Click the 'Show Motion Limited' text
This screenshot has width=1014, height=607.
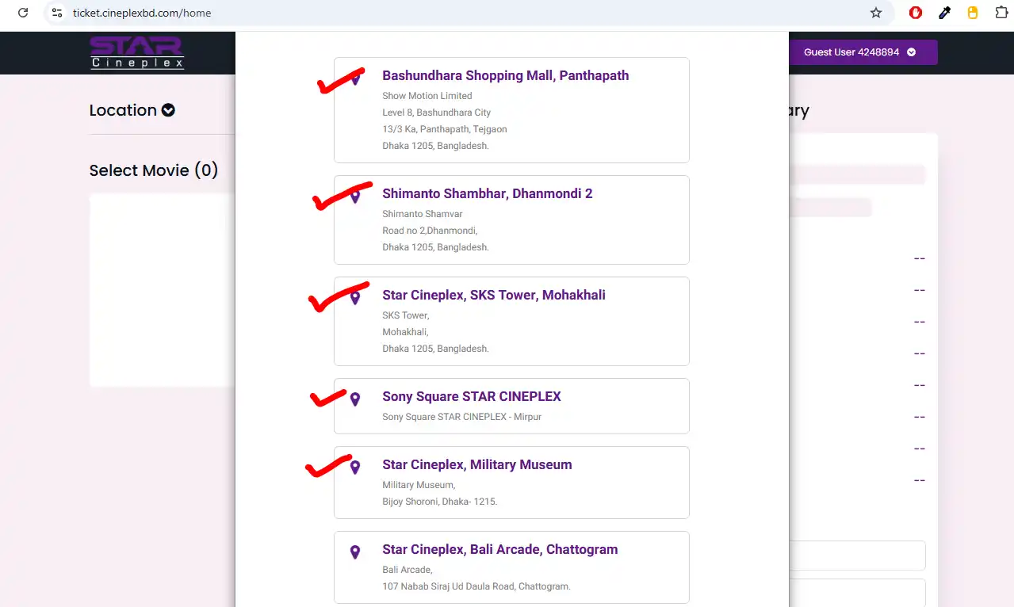tap(427, 96)
